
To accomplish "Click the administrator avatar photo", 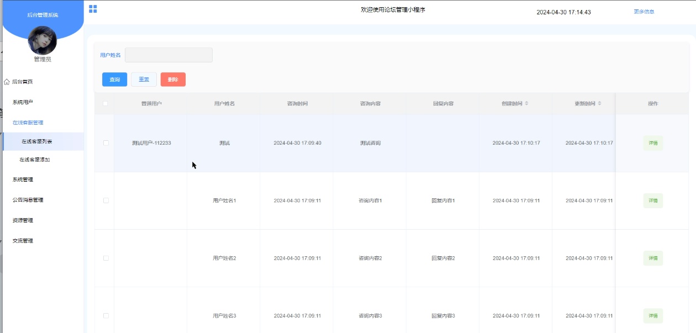I will pos(43,40).
